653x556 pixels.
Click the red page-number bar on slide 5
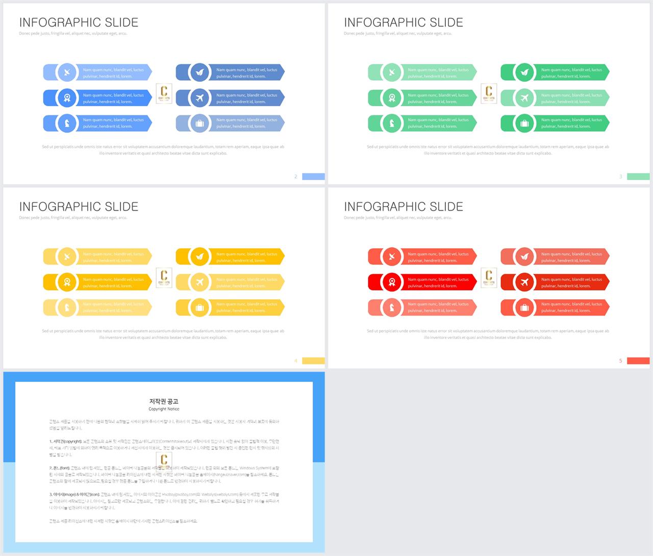pos(638,361)
